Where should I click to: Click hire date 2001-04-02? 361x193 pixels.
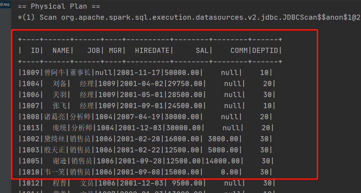142,84
